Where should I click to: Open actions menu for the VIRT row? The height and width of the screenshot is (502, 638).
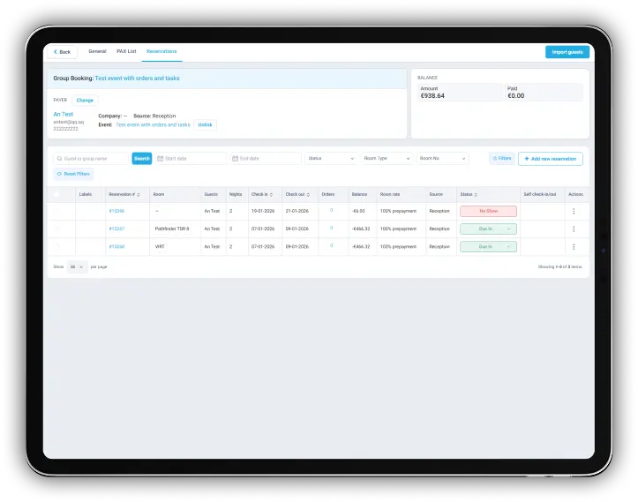click(574, 247)
